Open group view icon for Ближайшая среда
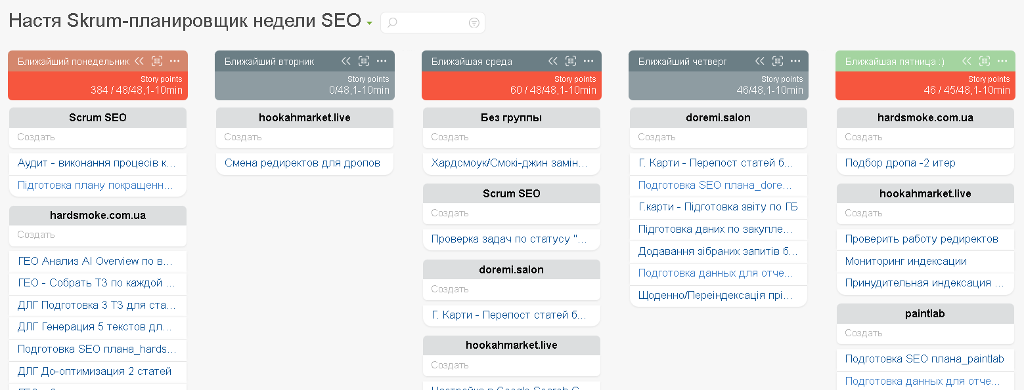Image resolution: width=1024 pixels, height=390 pixels. [x=571, y=61]
